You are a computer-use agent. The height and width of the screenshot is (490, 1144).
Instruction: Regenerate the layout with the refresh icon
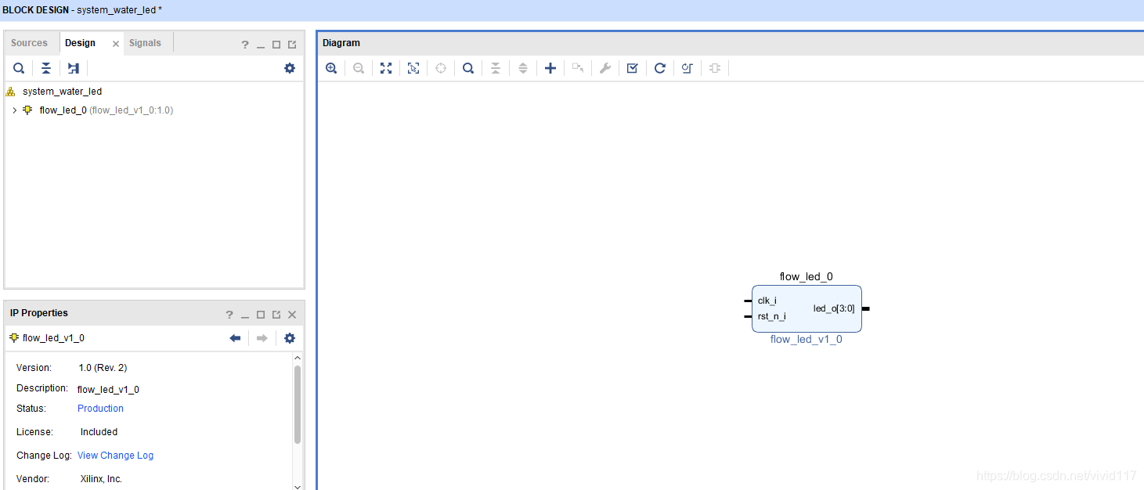[660, 68]
